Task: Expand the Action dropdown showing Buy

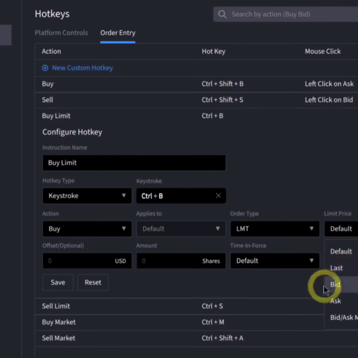Action: click(x=87, y=229)
